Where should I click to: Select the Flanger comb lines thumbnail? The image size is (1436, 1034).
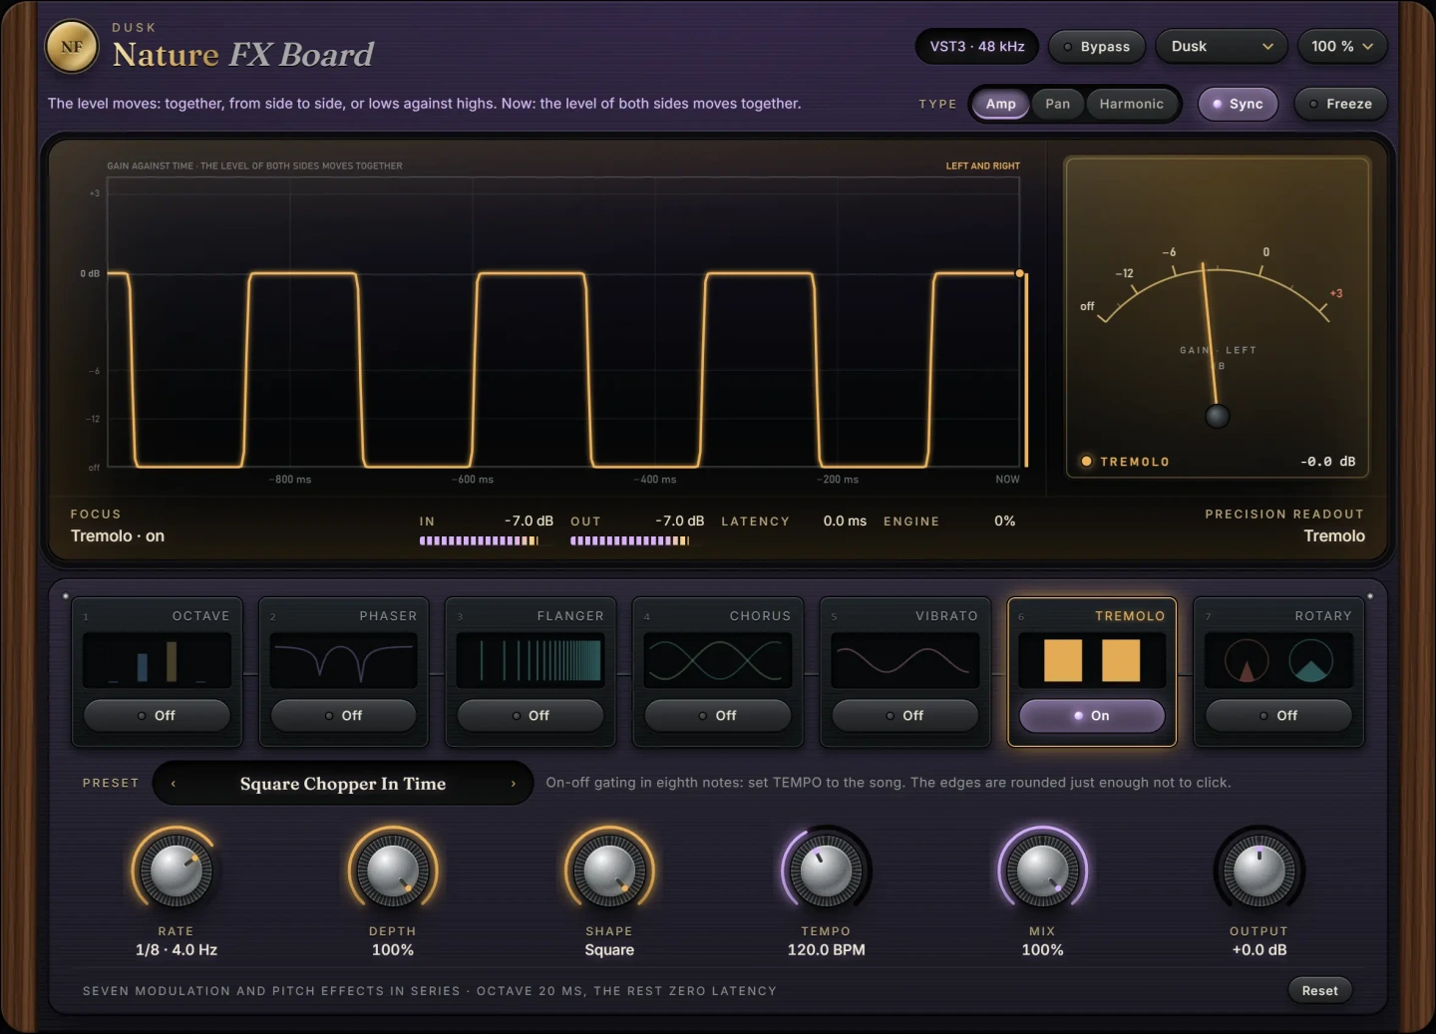point(531,661)
